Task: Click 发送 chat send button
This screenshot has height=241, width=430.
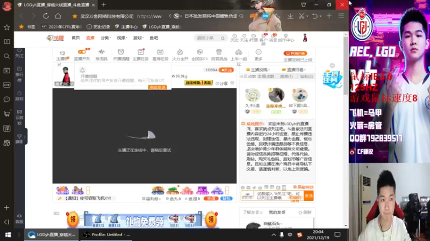Action: (x=309, y=195)
